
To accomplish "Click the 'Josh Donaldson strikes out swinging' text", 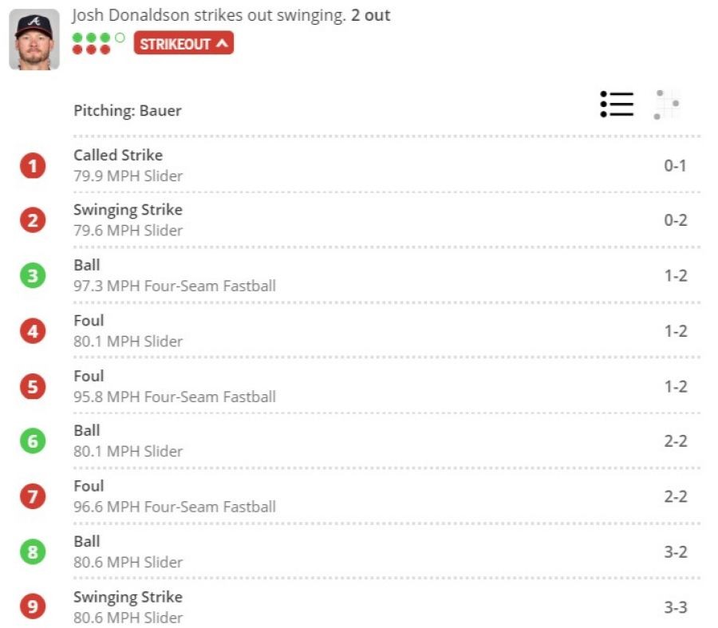I will pos(209,16).
